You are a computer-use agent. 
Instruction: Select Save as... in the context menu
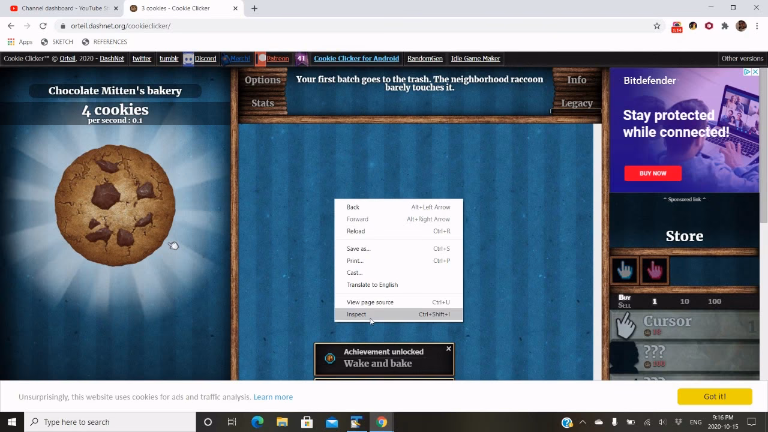tap(398, 249)
